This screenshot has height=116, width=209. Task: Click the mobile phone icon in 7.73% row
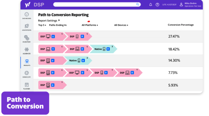pyautogui.click(x=102, y=73)
